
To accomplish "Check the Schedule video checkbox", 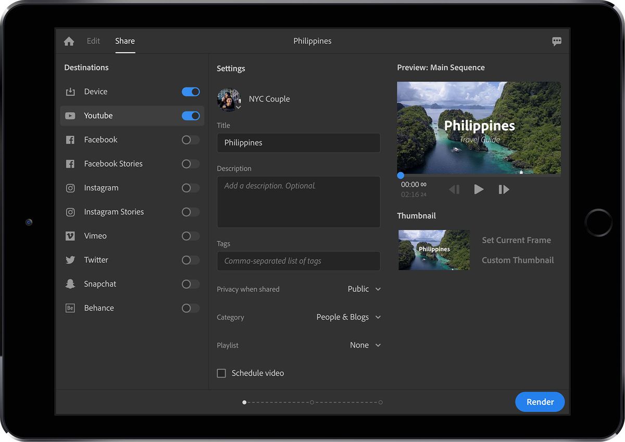I will point(221,373).
